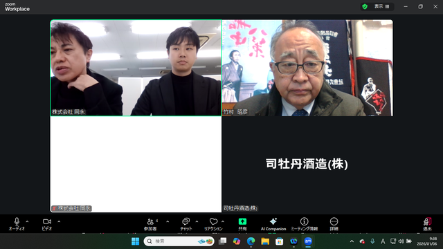443x249 pixels.
Task: Switch IME input mode via A icon
Action: 383,241
